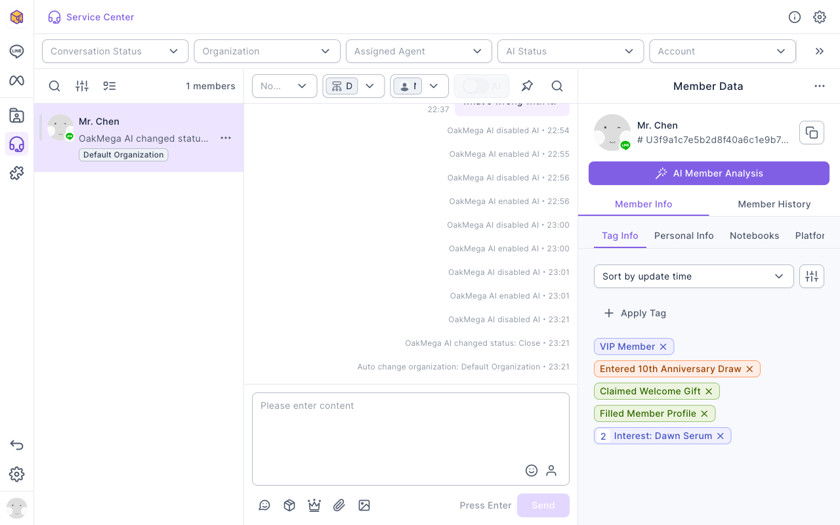840x525 pixels.
Task: Open member list filter sliders icon
Action: click(x=82, y=86)
